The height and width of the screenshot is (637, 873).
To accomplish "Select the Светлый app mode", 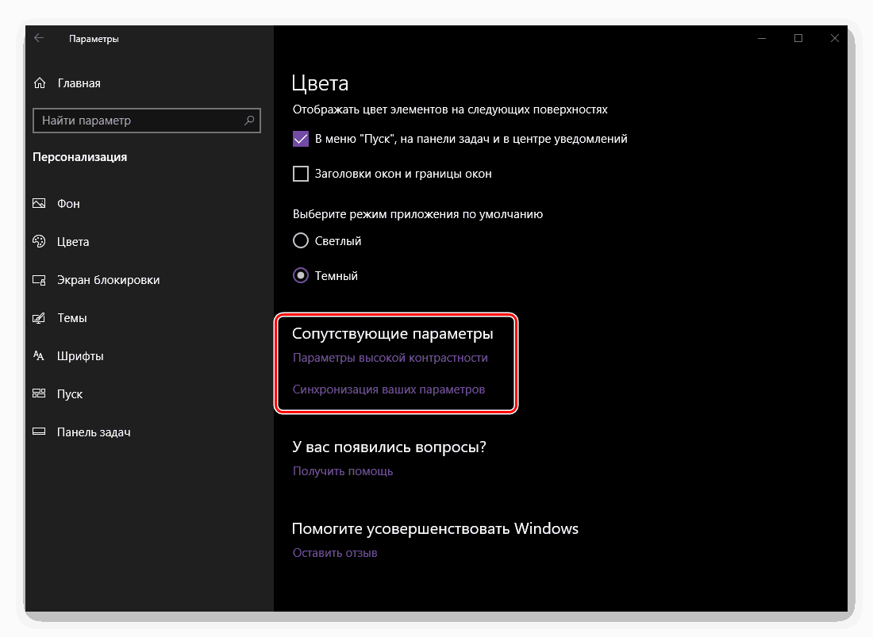I will (301, 240).
